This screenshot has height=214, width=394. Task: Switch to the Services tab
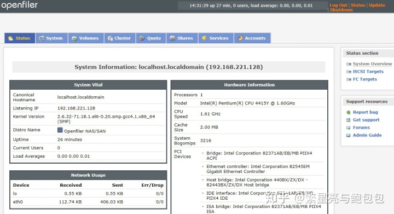[x=216, y=38]
